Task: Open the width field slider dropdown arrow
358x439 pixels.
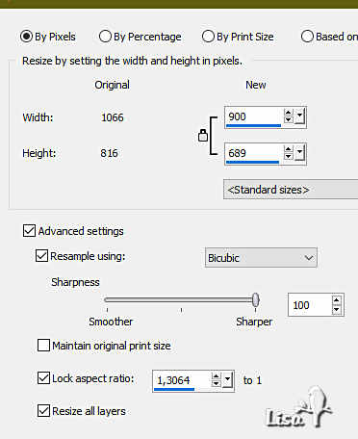Action: 299,116
